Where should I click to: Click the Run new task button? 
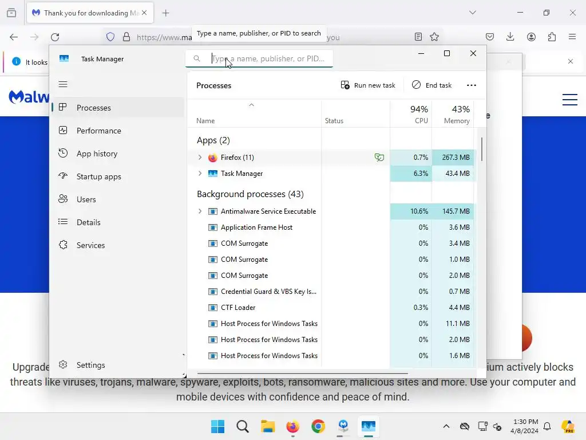(368, 85)
